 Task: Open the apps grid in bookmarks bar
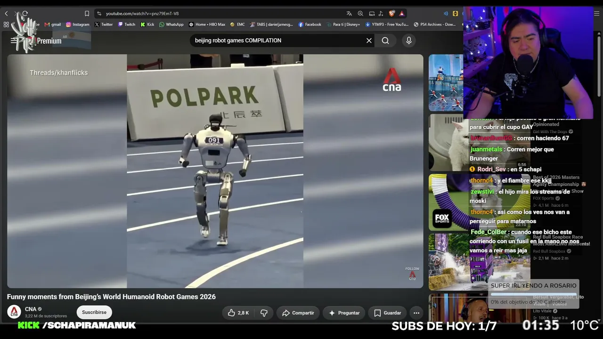point(6,24)
